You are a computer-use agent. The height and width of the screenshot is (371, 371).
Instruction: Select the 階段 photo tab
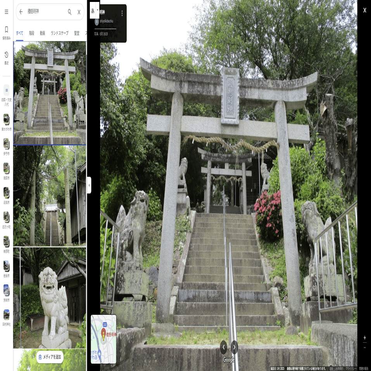31,33
